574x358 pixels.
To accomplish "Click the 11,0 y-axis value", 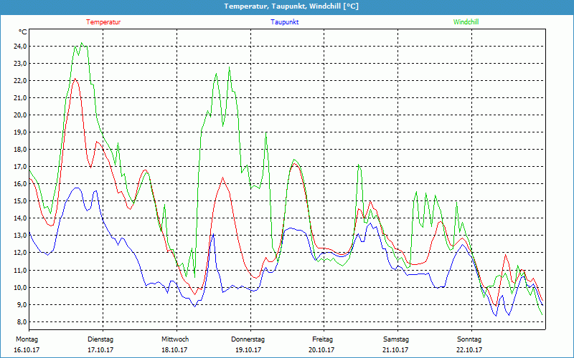I will point(20,271).
